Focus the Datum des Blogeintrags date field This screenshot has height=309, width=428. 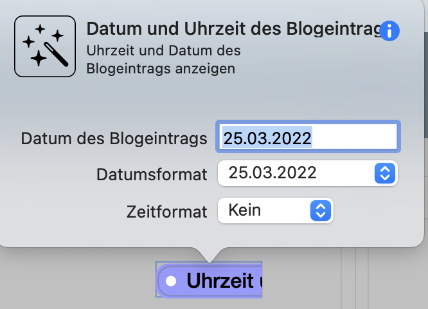[308, 136]
